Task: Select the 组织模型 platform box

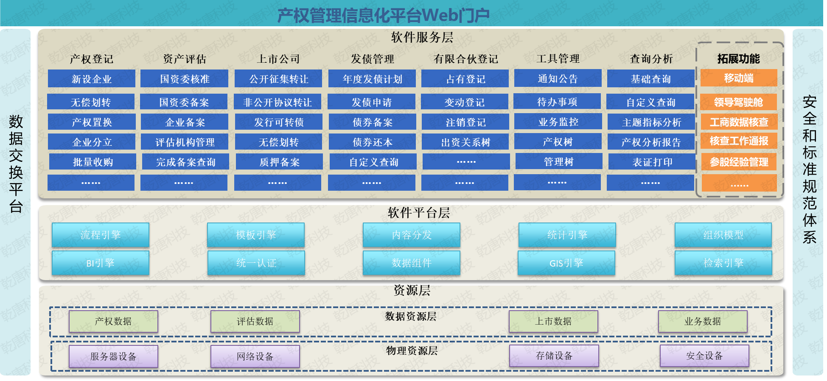Action: (723, 235)
